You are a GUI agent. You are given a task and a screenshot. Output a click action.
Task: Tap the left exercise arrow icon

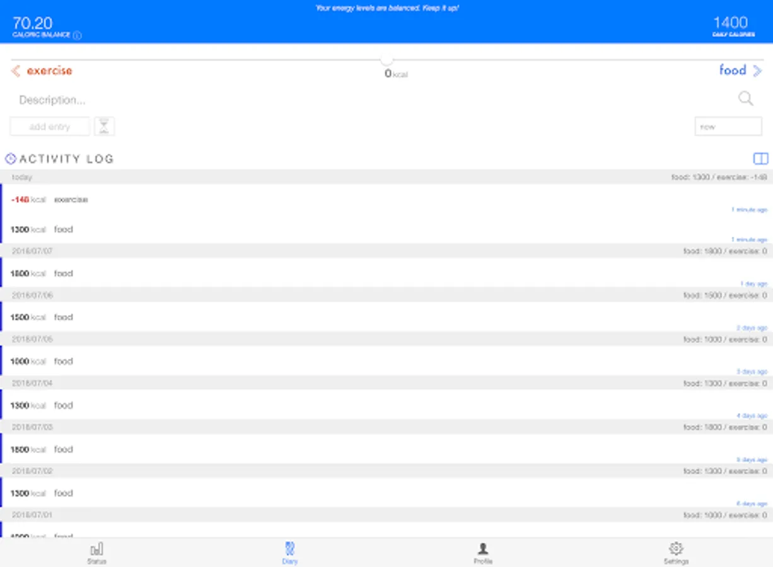click(x=16, y=71)
